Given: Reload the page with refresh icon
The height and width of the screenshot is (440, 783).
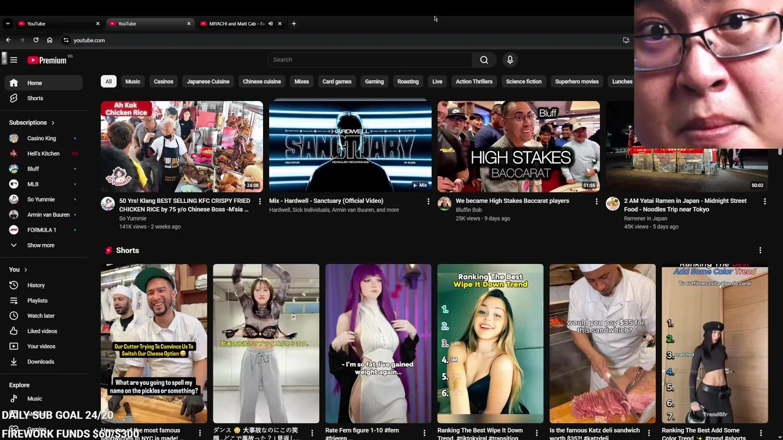Looking at the screenshot, I should coord(35,40).
